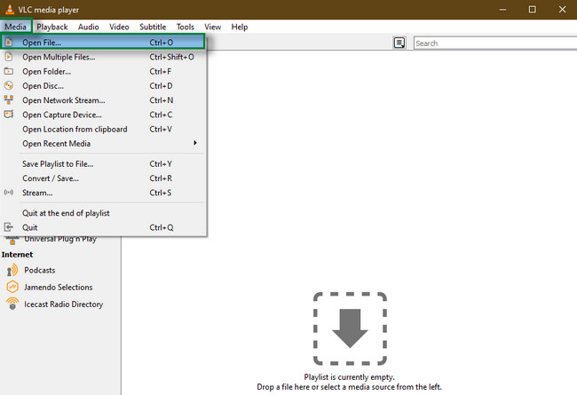Open the Playback menu

pyautogui.click(x=51, y=27)
